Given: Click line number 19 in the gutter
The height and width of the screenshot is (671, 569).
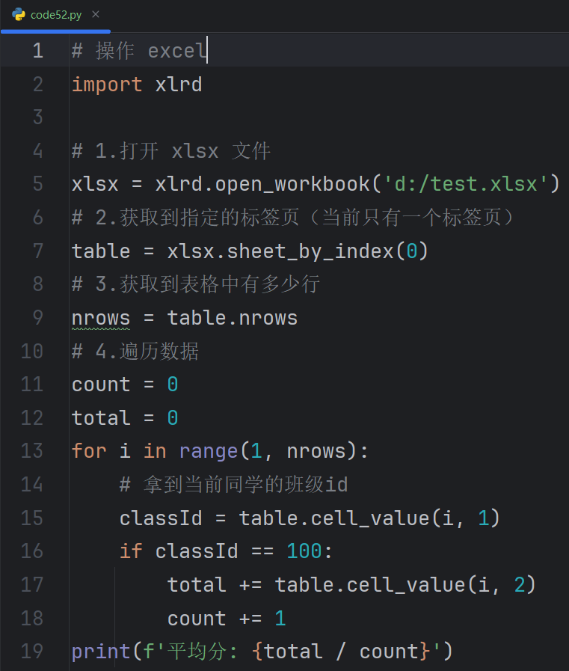Looking at the screenshot, I should (32, 651).
